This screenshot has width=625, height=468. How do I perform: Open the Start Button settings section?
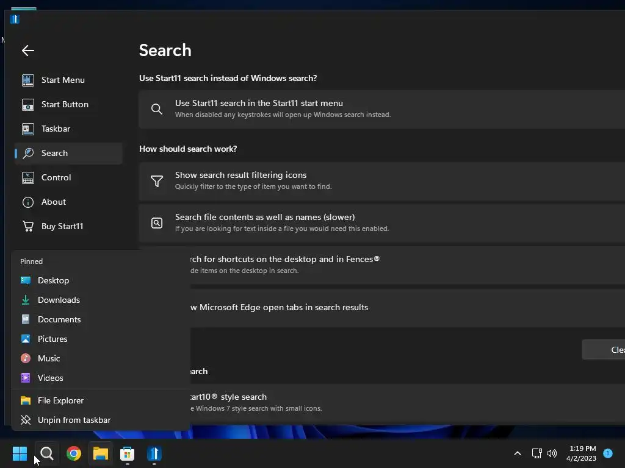coord(68,104)
